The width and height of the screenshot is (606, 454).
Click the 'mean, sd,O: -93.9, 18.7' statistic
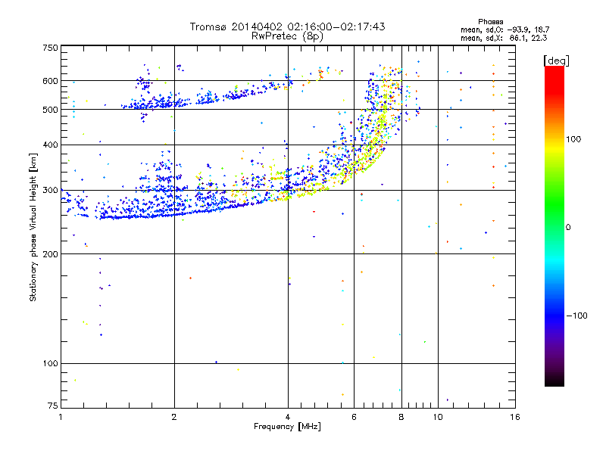(504, 30)
